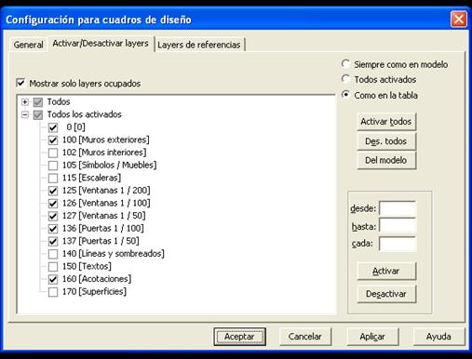The width and height of the screenshot is (472, 359).
Task: Check layer 140 Líneas y sombreados
Action: coord(53,254)
